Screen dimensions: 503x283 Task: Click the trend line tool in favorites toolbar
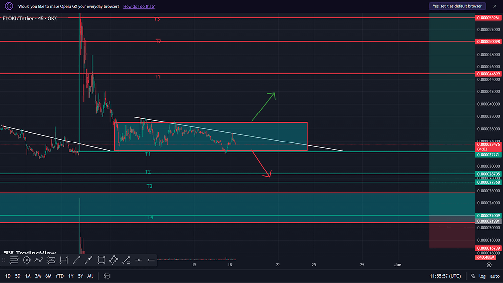tap(76, 260)
